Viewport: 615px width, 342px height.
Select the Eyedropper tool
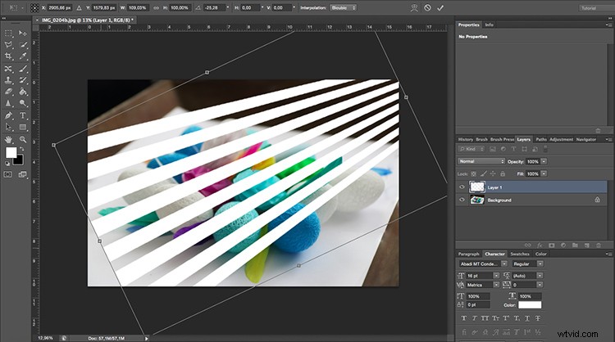coord(23,56)
